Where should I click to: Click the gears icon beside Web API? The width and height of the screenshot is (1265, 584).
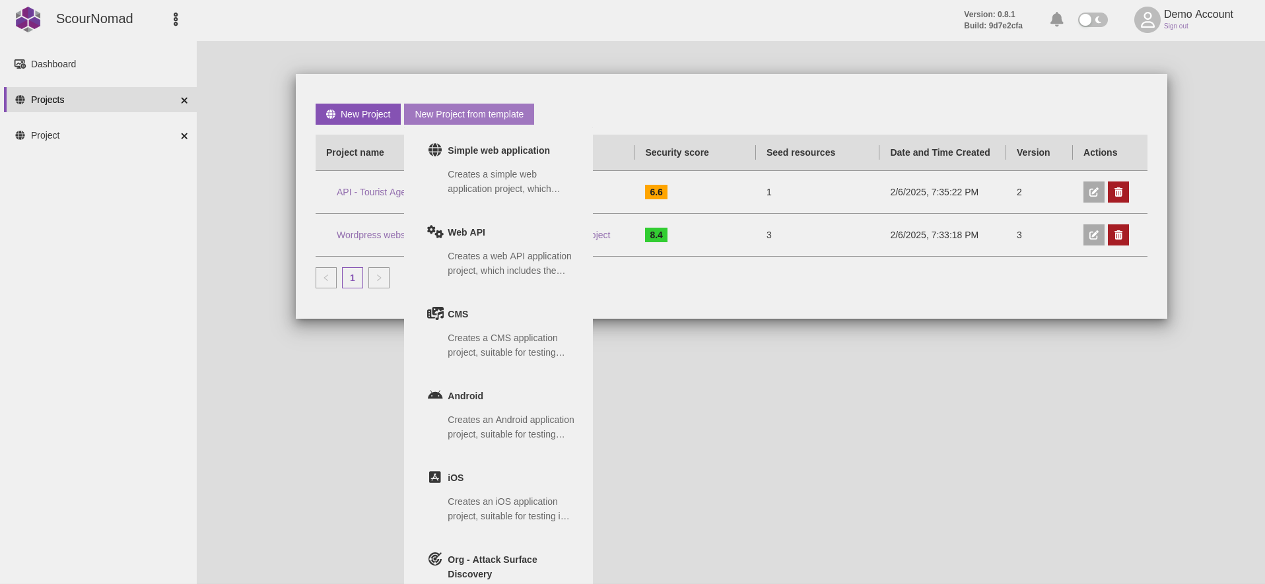(435, 232)
